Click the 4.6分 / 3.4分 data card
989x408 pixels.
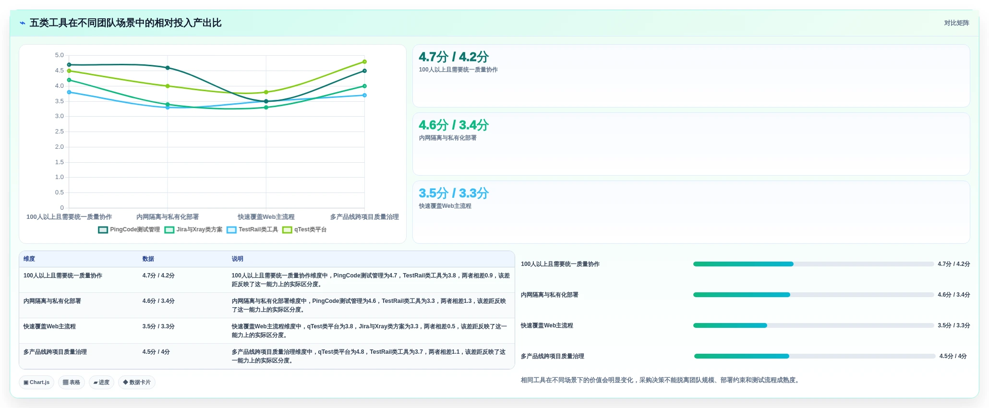tap(691, 144)
